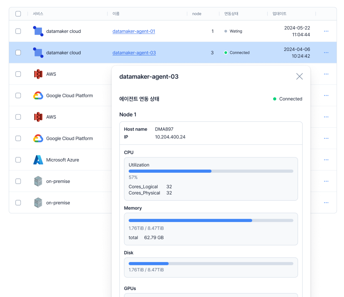Screen dimensions: 344x297
Task: Click the datamaker cloud icon in agent-01 row
Action: point(38,31)
